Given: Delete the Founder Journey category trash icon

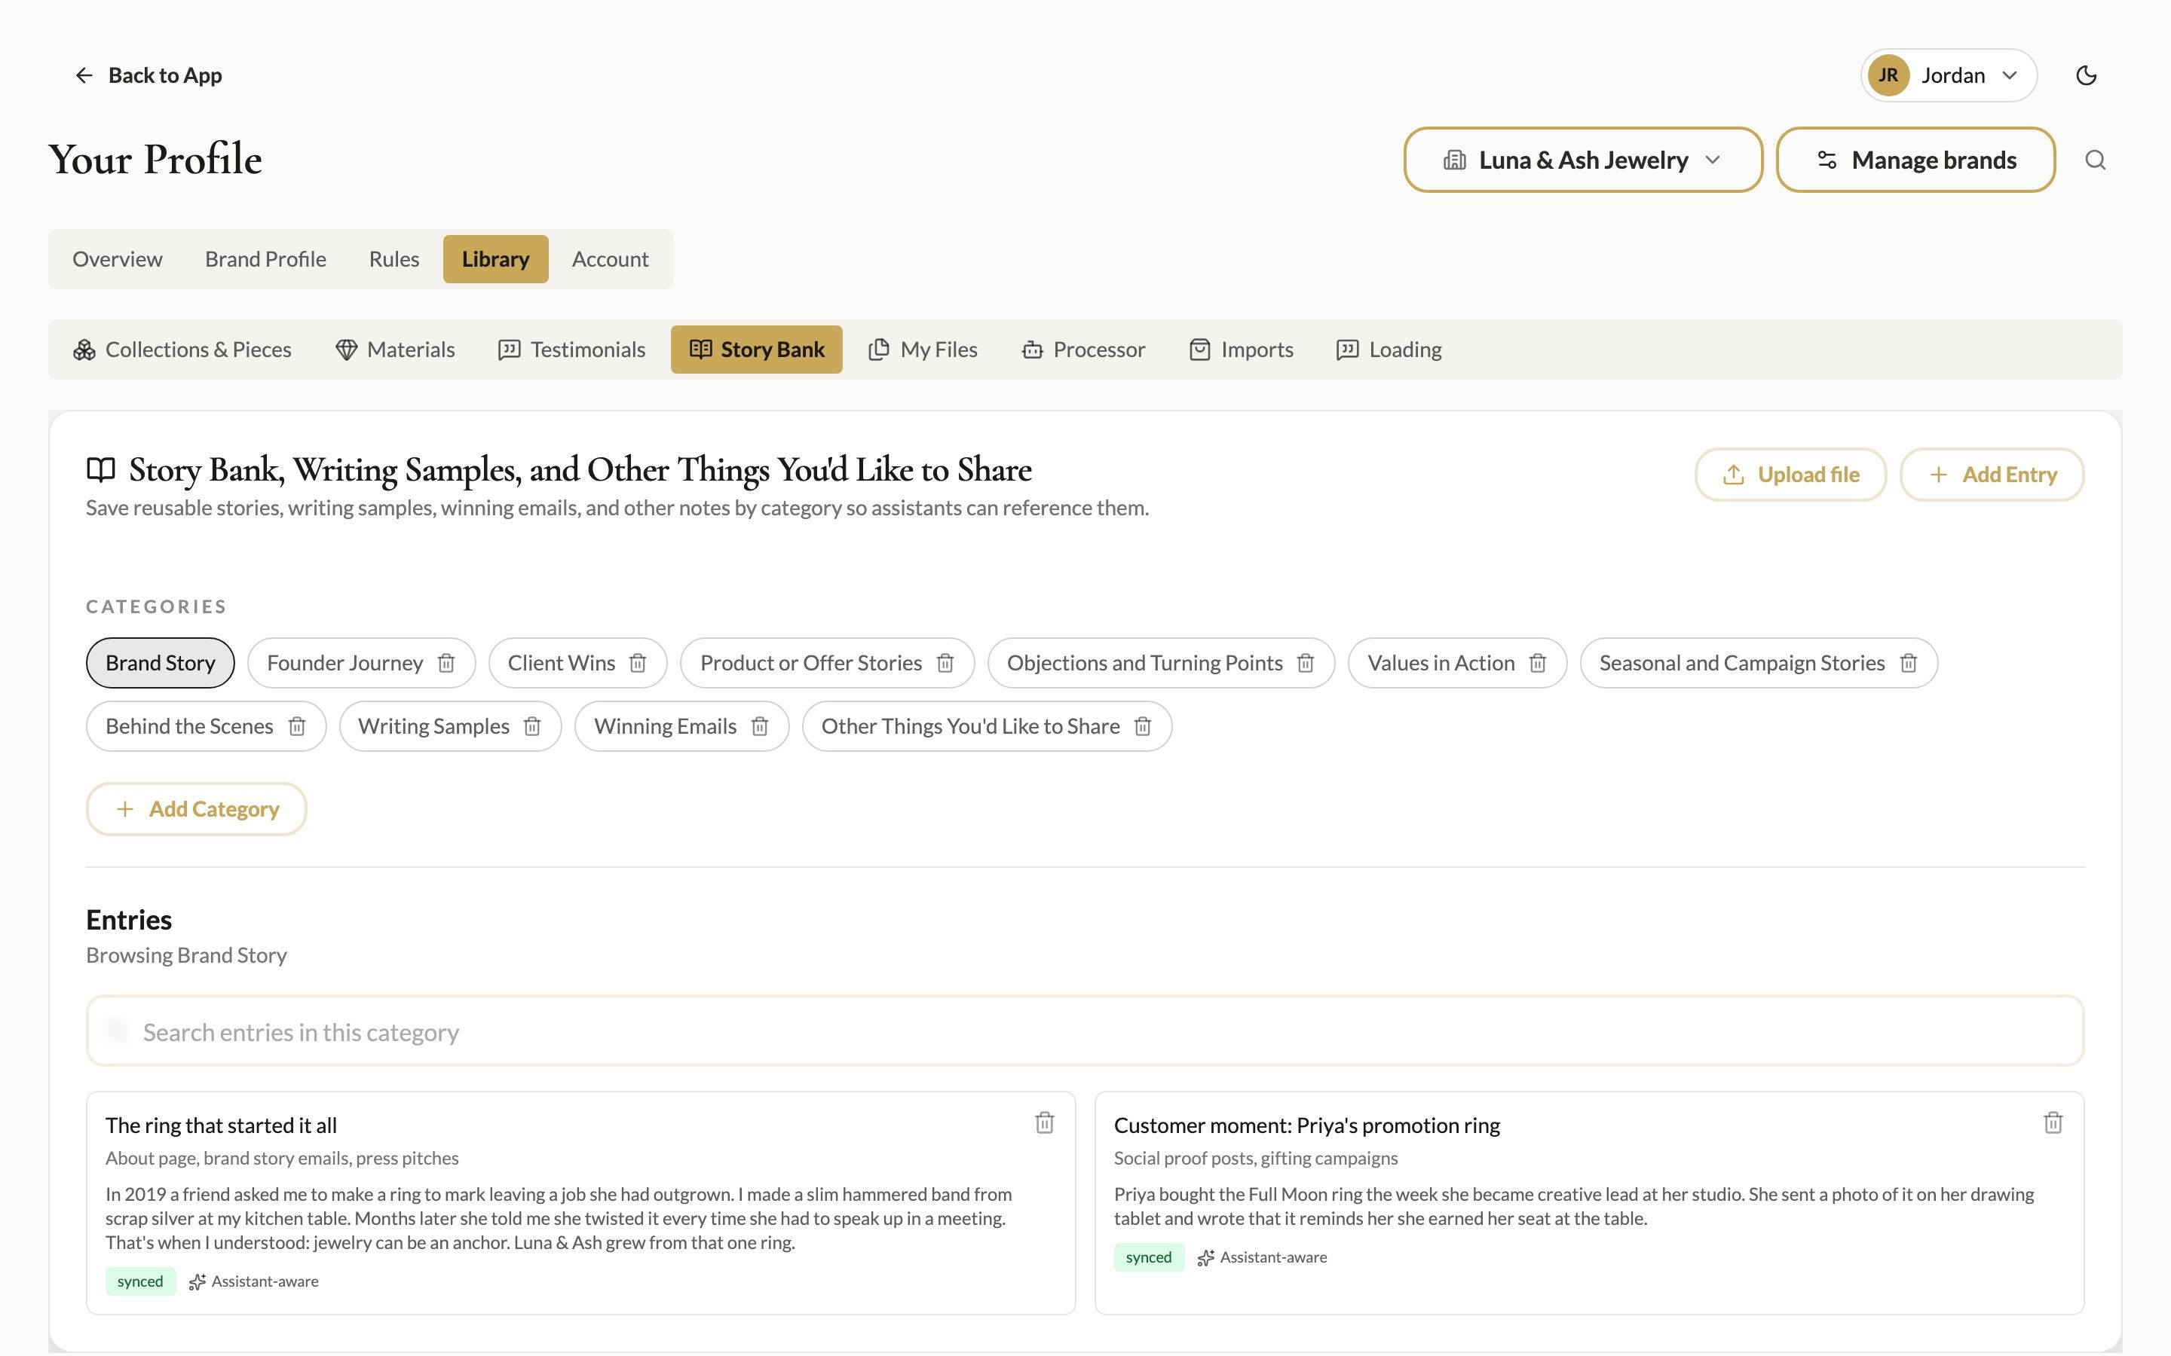Looking at the screenshot, I should pyautogui.click(x=446, y=663).
